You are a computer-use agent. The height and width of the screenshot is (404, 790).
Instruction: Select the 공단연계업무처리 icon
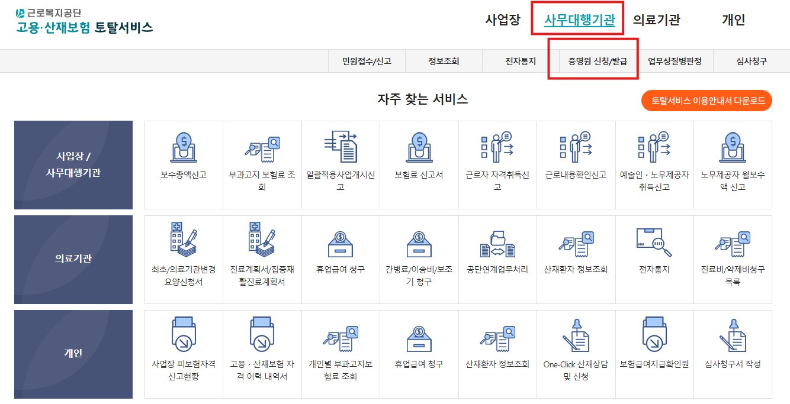(497, 251)
